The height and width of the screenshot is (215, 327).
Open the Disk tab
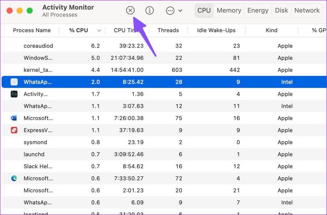282,10
